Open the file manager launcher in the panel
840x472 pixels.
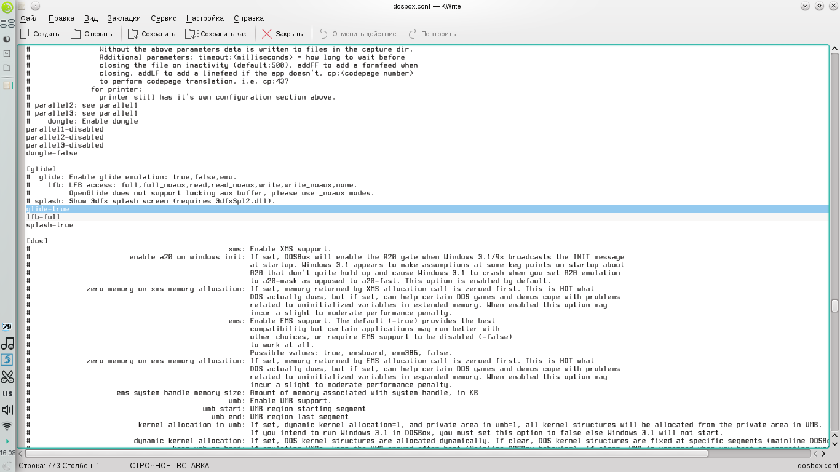pyautogui.click(x=7, y=68)
